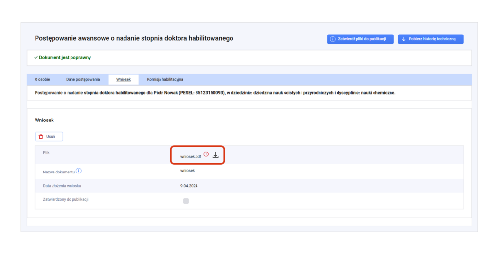The height and width of the screenshot is (259, 498).
Task: Click the document name value wniosek
Action: [x=188, y=171]
